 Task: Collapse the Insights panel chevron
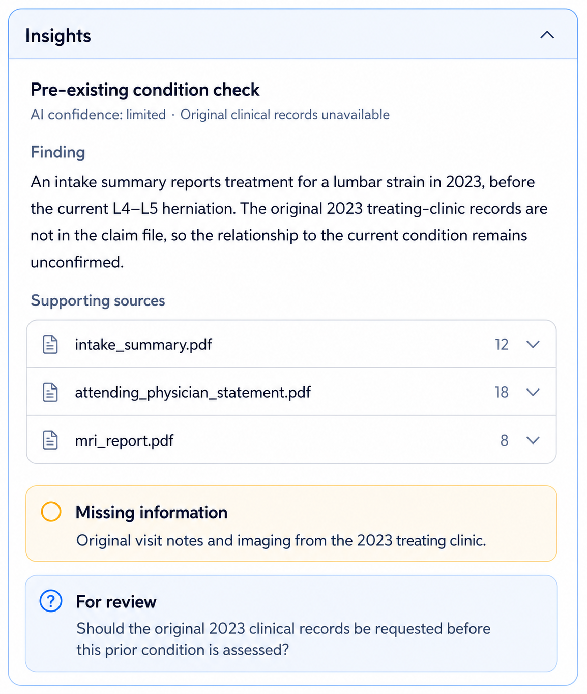547,35
